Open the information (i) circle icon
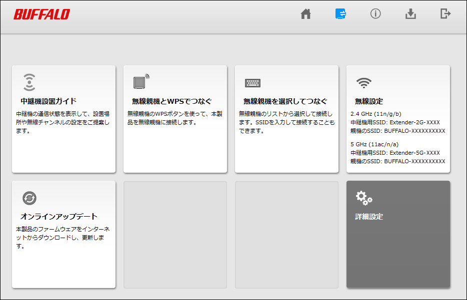The height and width of the screenshot is (300, 467). coord(375,14)
